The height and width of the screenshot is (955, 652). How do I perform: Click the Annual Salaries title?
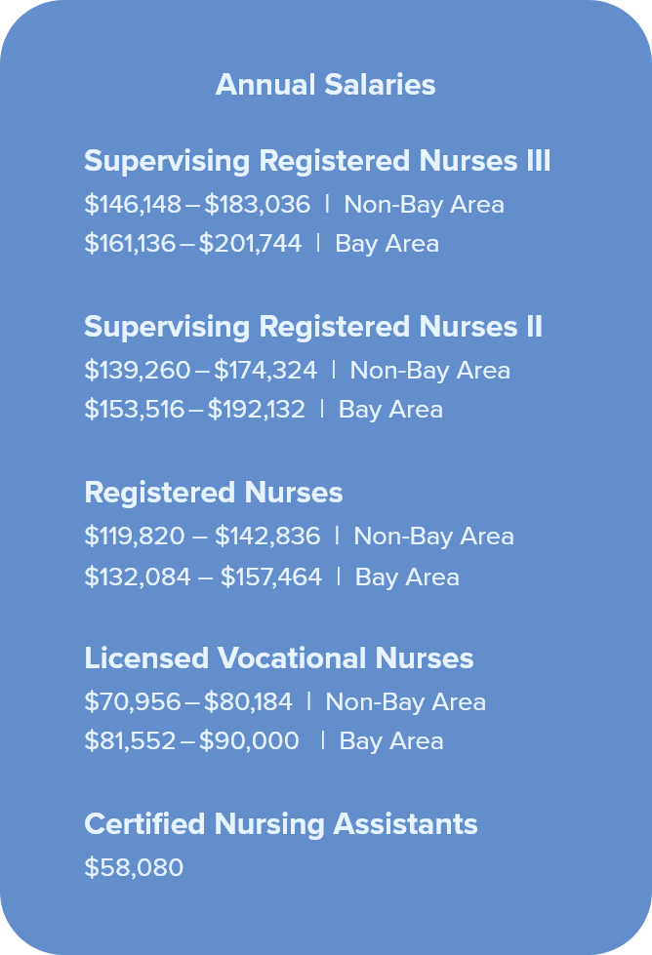pos(325,85)
